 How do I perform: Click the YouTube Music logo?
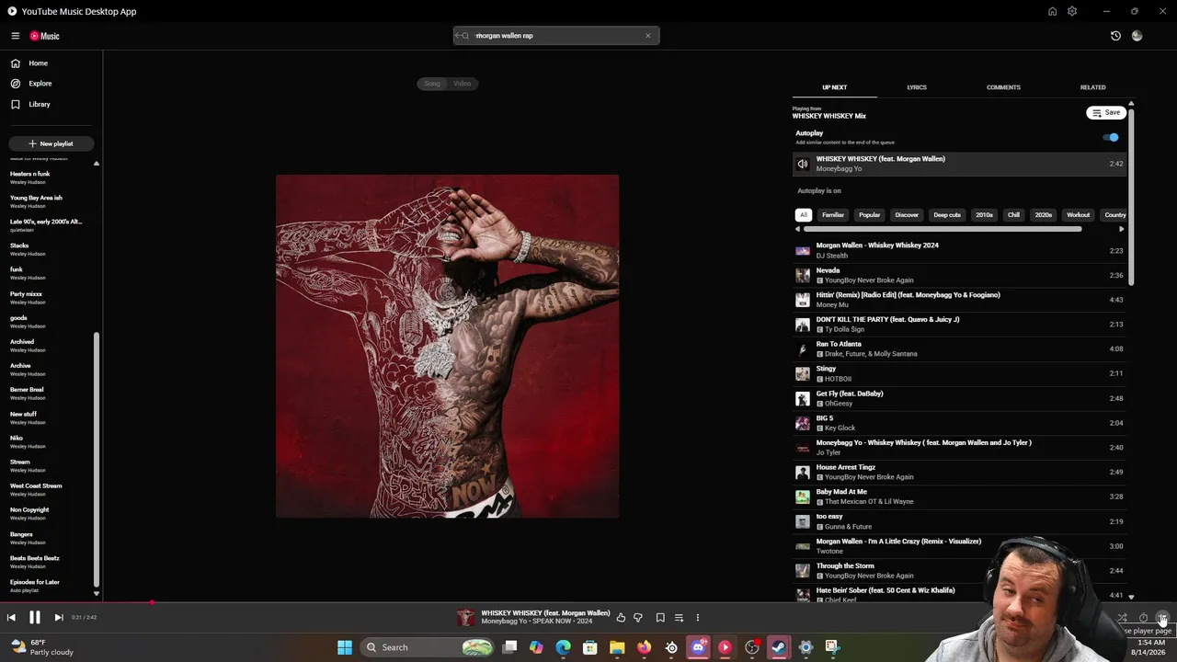(44, 36)
